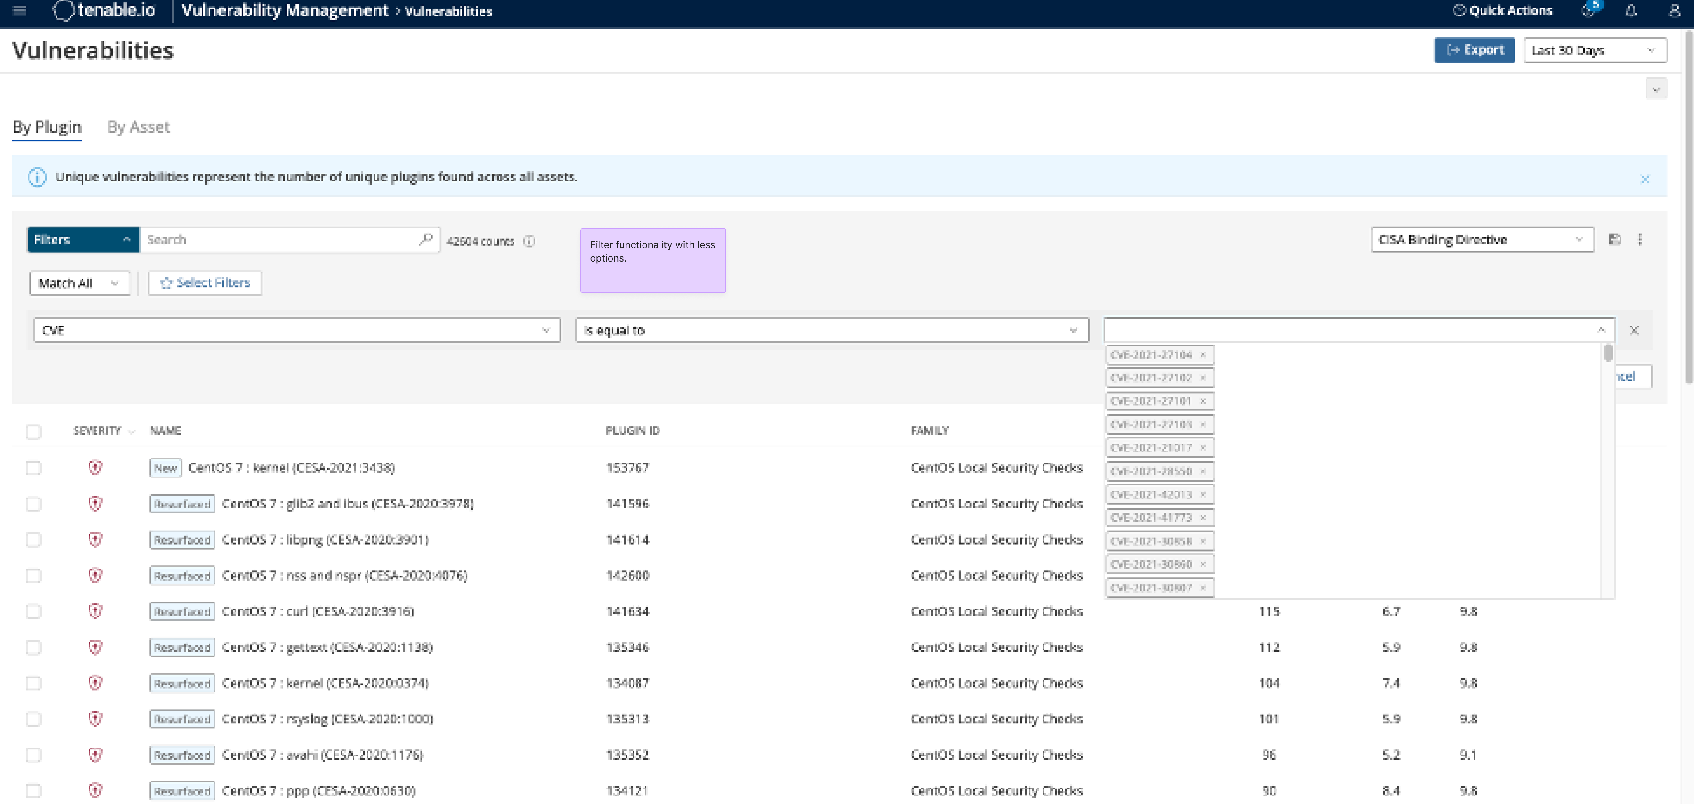The image size is (1696, 804).
Task: Open the Match All dropdown
Action: [80, 283]
